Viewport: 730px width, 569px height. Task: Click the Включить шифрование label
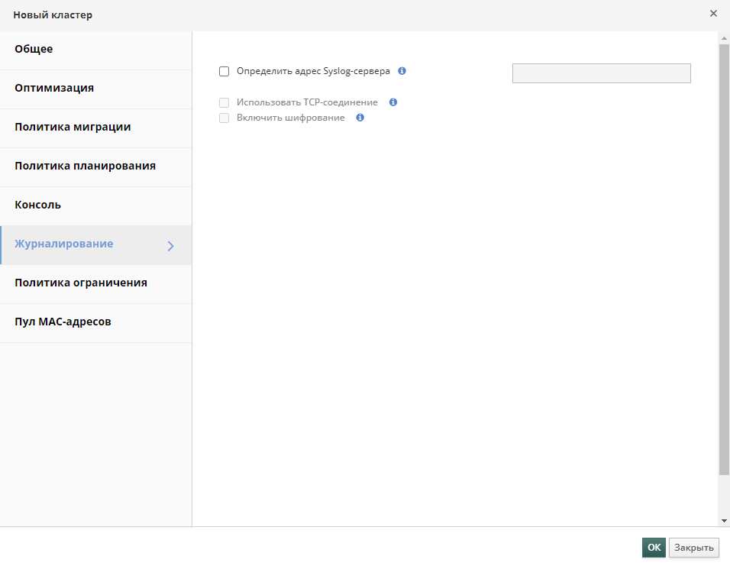pyautogui.click(x=290, y=118)
